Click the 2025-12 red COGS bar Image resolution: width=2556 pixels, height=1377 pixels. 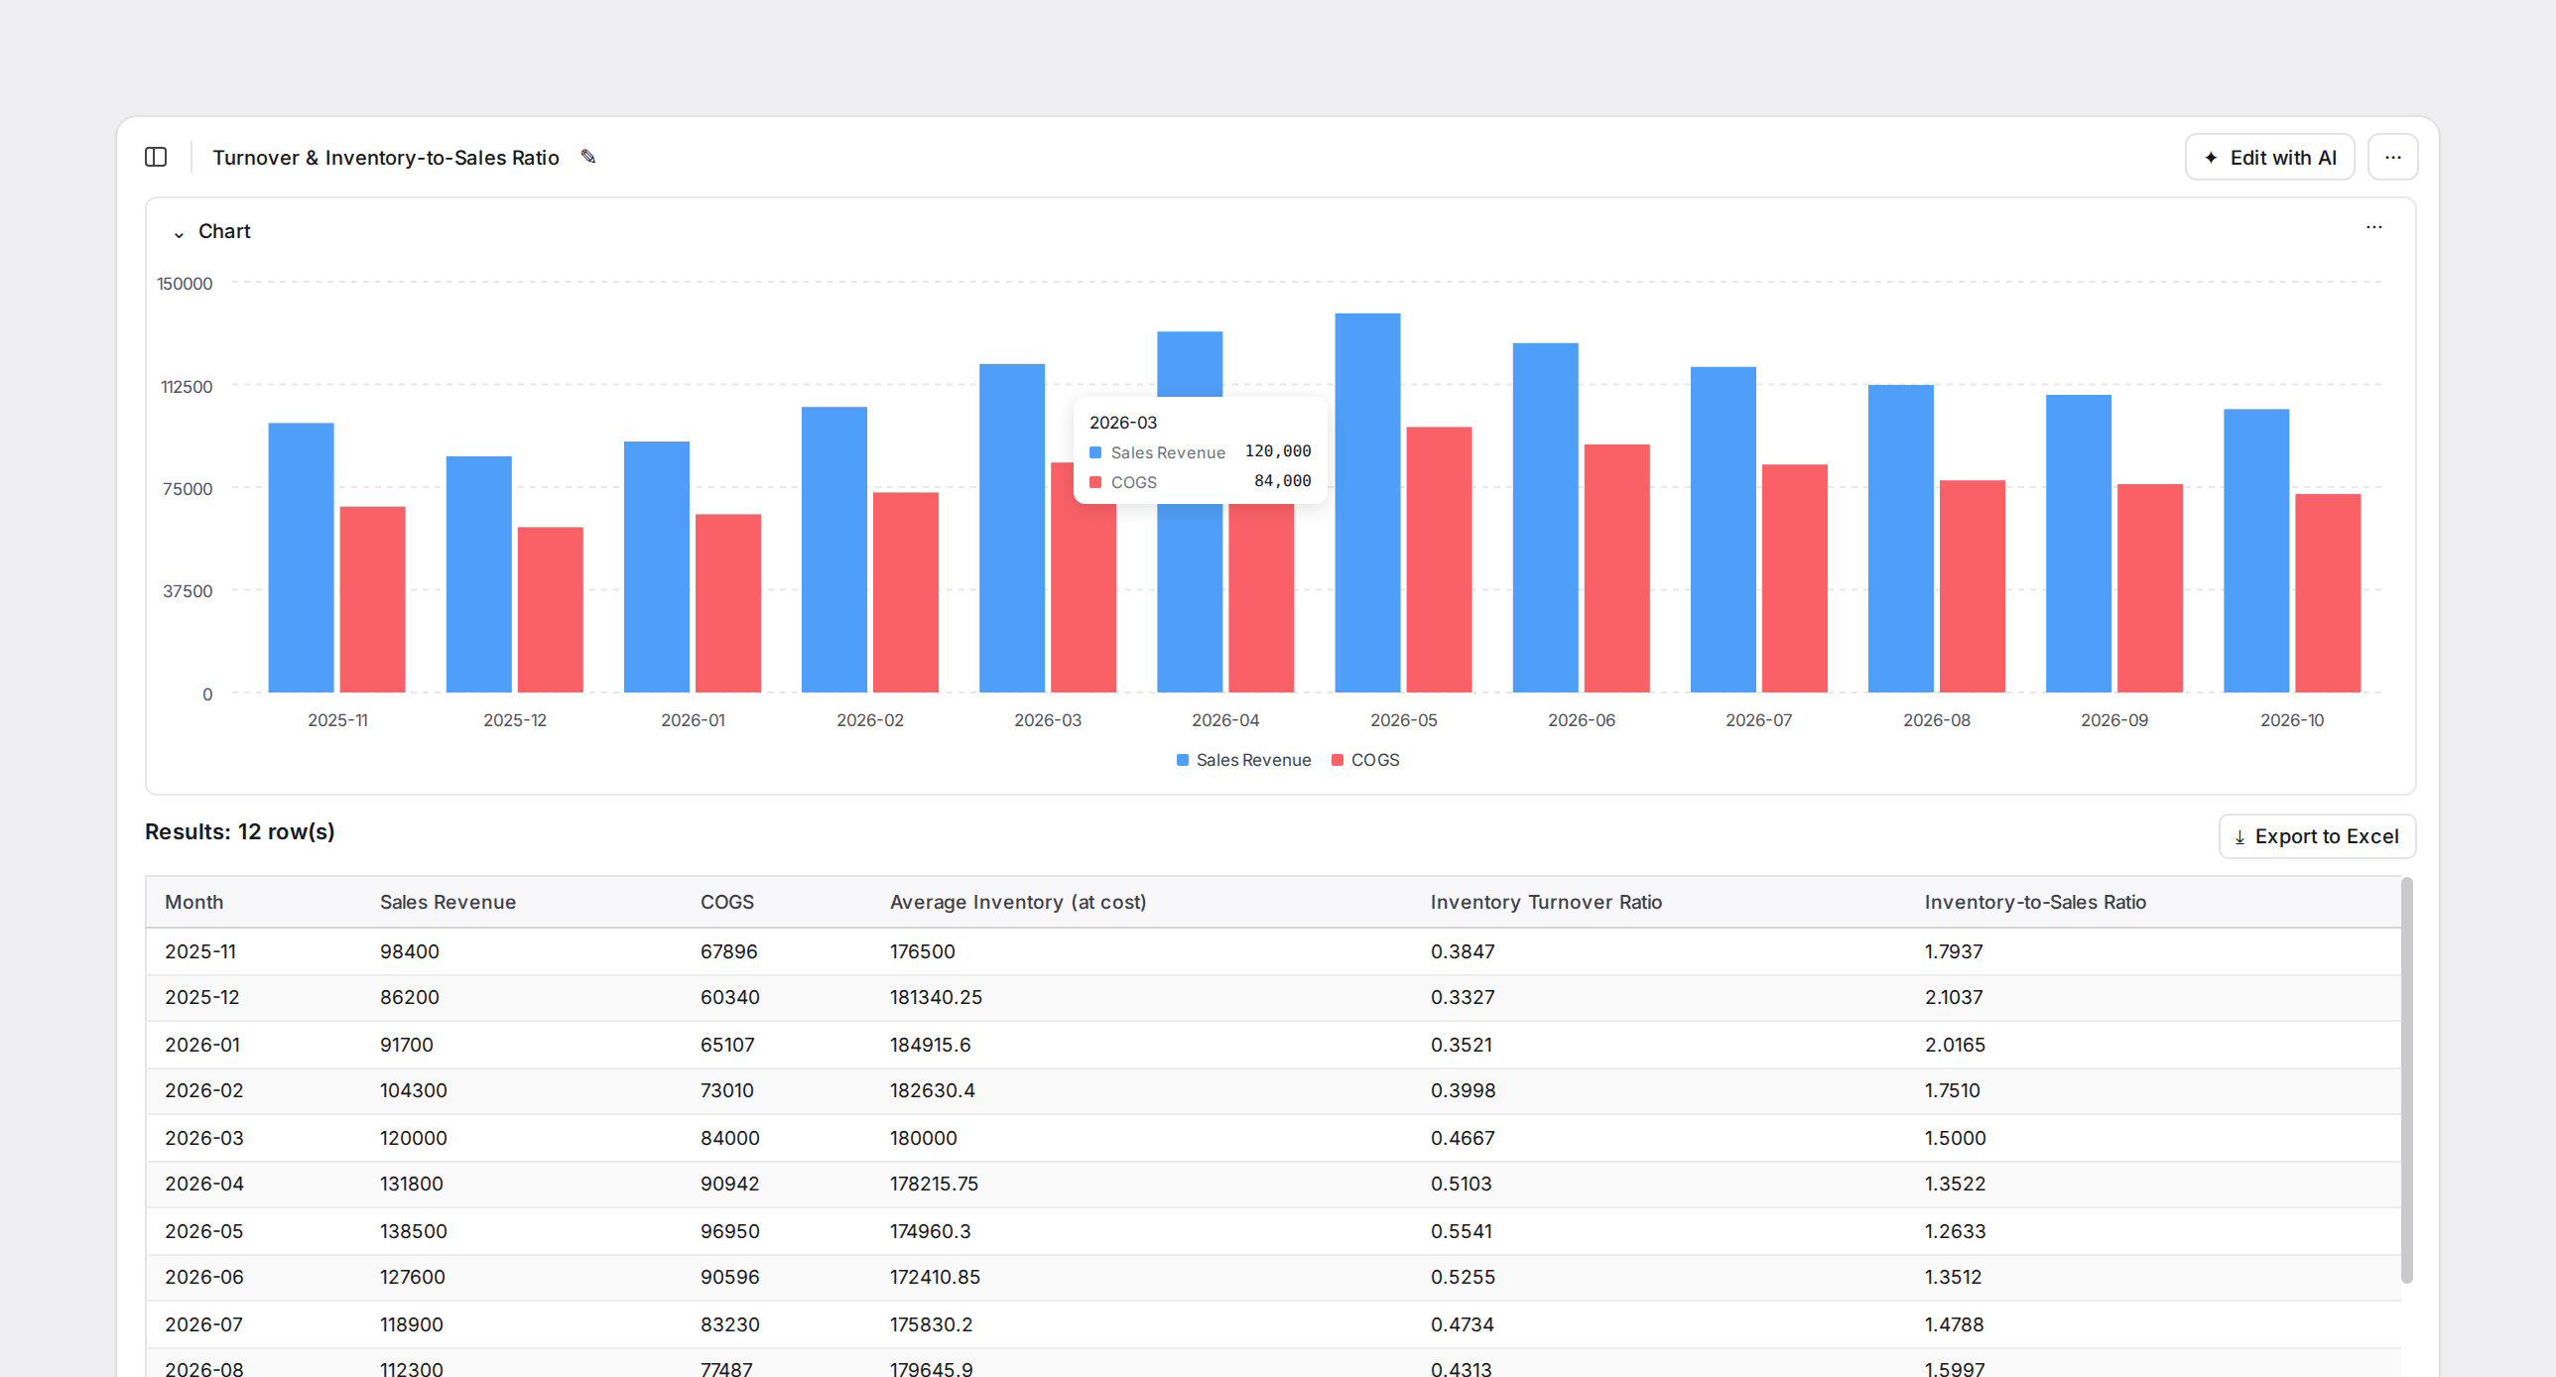pos(550,610)
